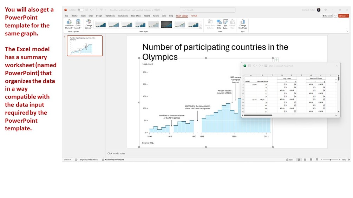Click English (United States) language indicator
Viewport: 353px width, 198px height.
89,159
